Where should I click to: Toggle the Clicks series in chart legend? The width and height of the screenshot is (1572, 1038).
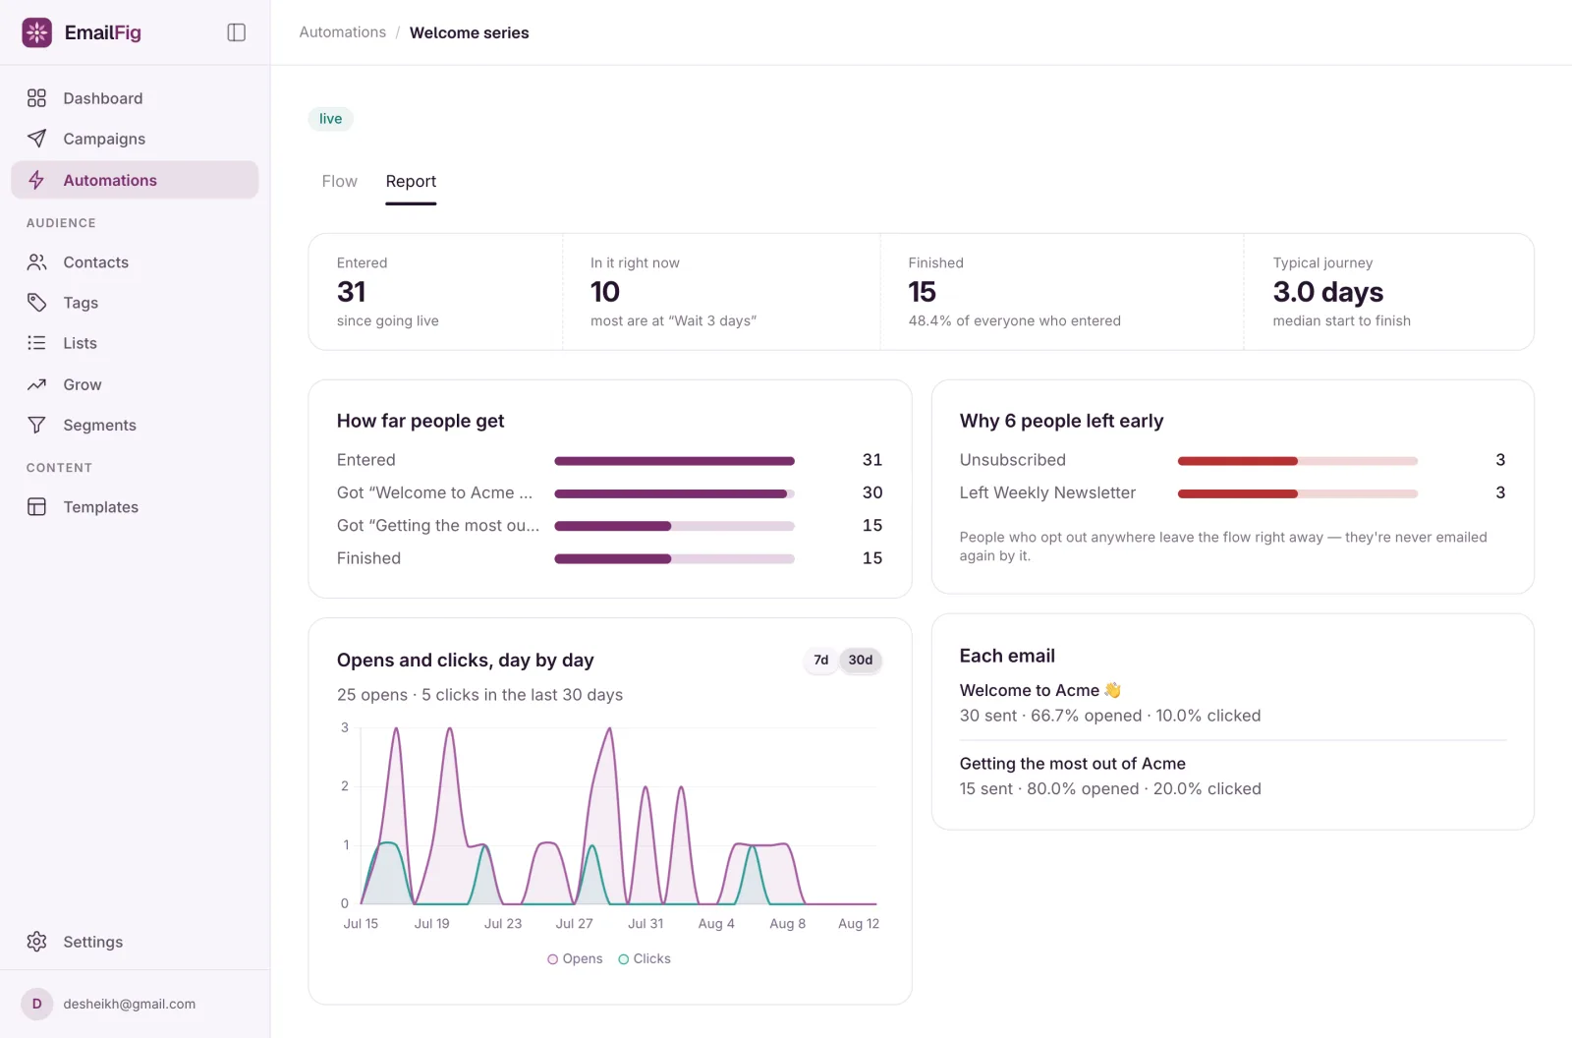645,959
